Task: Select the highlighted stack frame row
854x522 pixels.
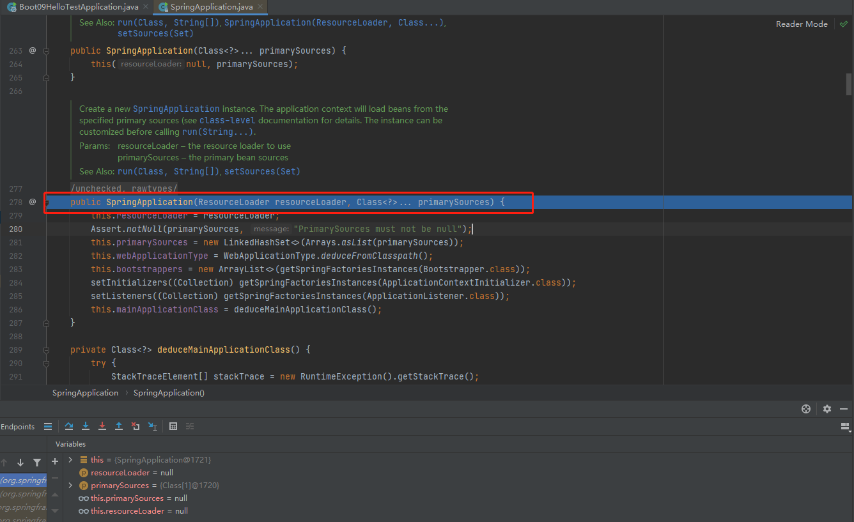Action: (x=24, y=480)
